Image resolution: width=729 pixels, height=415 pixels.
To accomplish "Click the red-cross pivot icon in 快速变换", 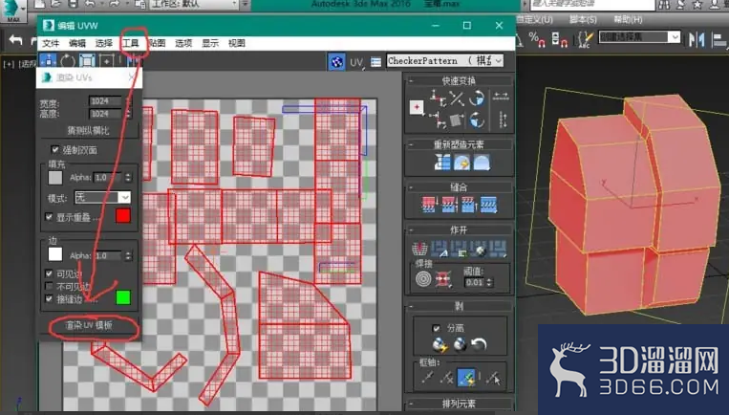I will click(417, 107).
